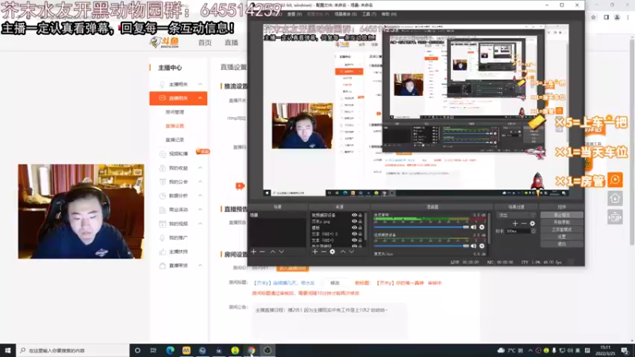Remove the selected scene using the minus icon

pyautogui.click(x=263, y=251)
